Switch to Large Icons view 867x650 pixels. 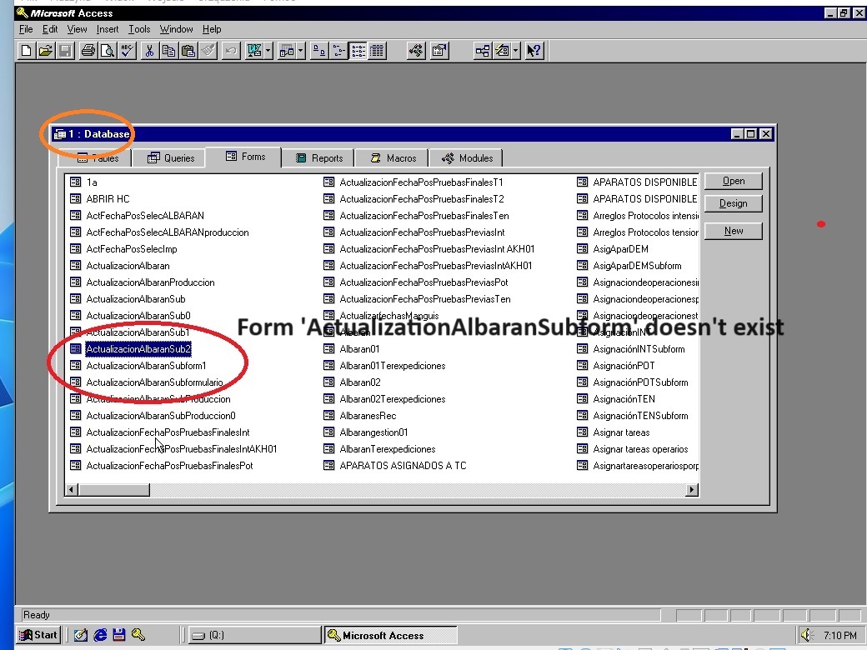coord(319,51)
